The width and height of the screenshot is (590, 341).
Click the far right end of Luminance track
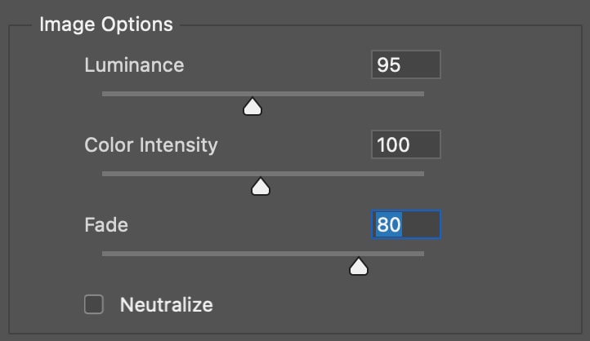422,94
